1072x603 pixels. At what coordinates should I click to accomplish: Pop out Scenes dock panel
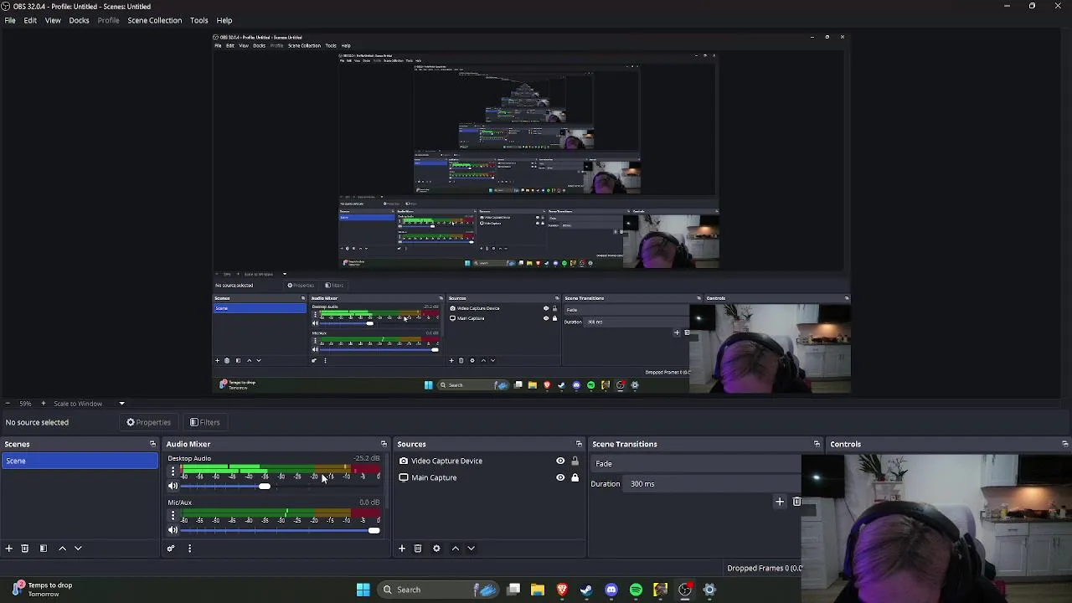pos(152,444)
